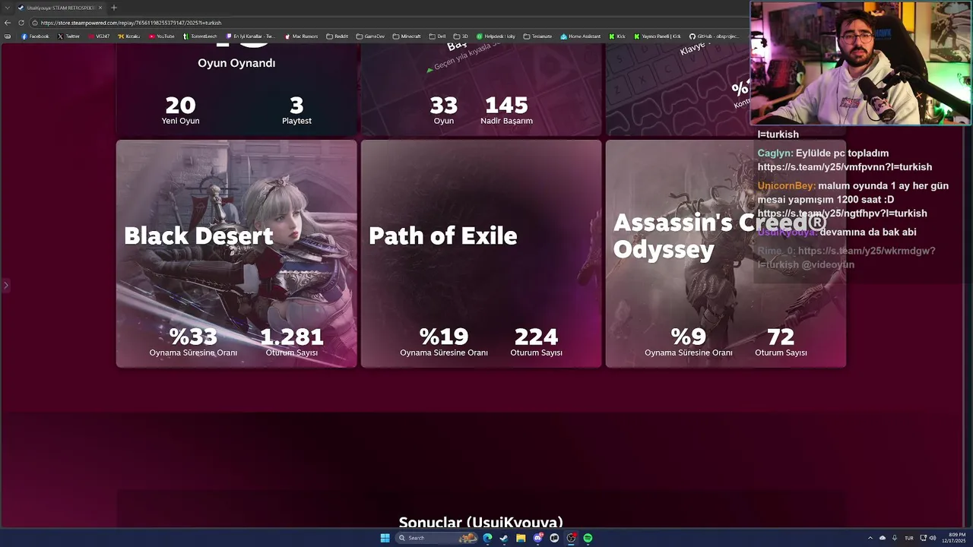The width and height of the screenshot is (973, 547).
Task: Expand the Reddit bookmarks folder
Action: coord(337,36)
